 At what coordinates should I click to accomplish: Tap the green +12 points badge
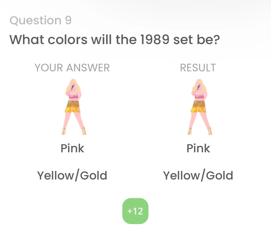tap(135, 211)
